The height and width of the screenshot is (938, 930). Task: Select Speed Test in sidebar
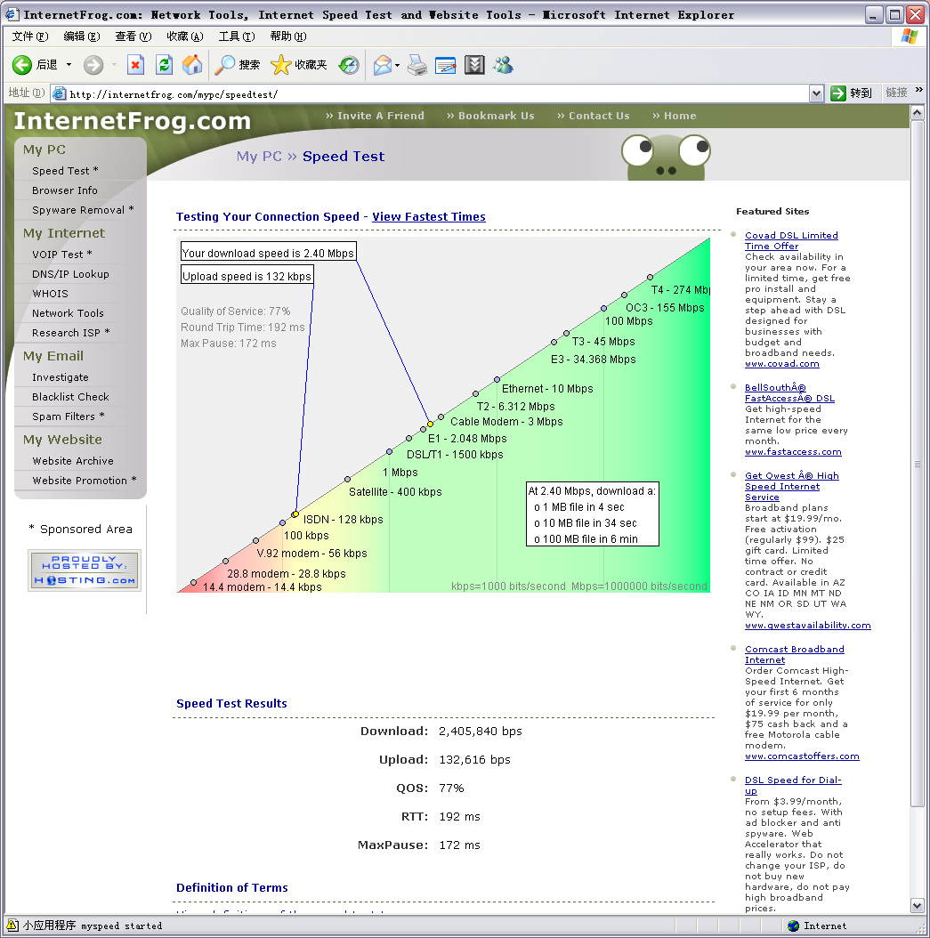click(x=65, y=171)
